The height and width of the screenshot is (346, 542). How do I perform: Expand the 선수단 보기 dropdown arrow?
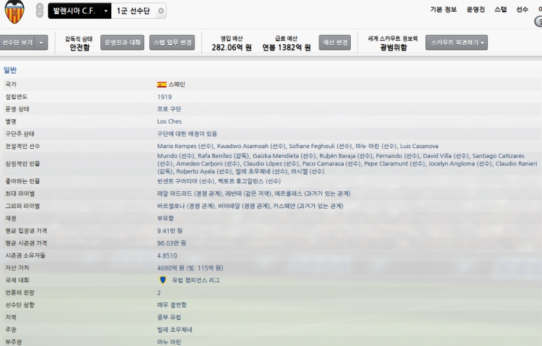point(41,43)
